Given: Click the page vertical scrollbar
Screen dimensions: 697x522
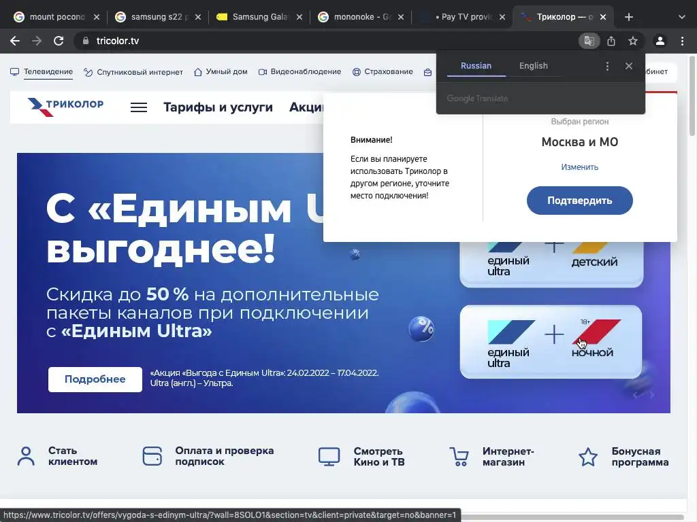Looking at the screenshot, I should (x=692, y=96).
